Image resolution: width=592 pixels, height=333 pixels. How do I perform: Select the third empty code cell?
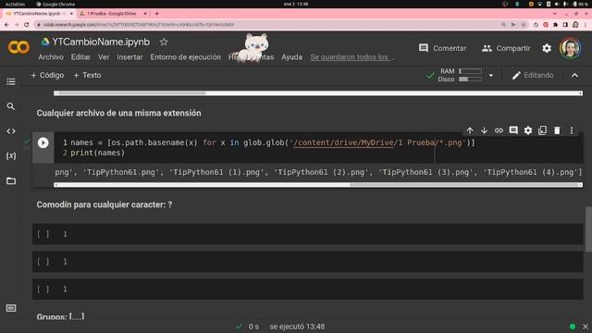click(x=308, y=290)
